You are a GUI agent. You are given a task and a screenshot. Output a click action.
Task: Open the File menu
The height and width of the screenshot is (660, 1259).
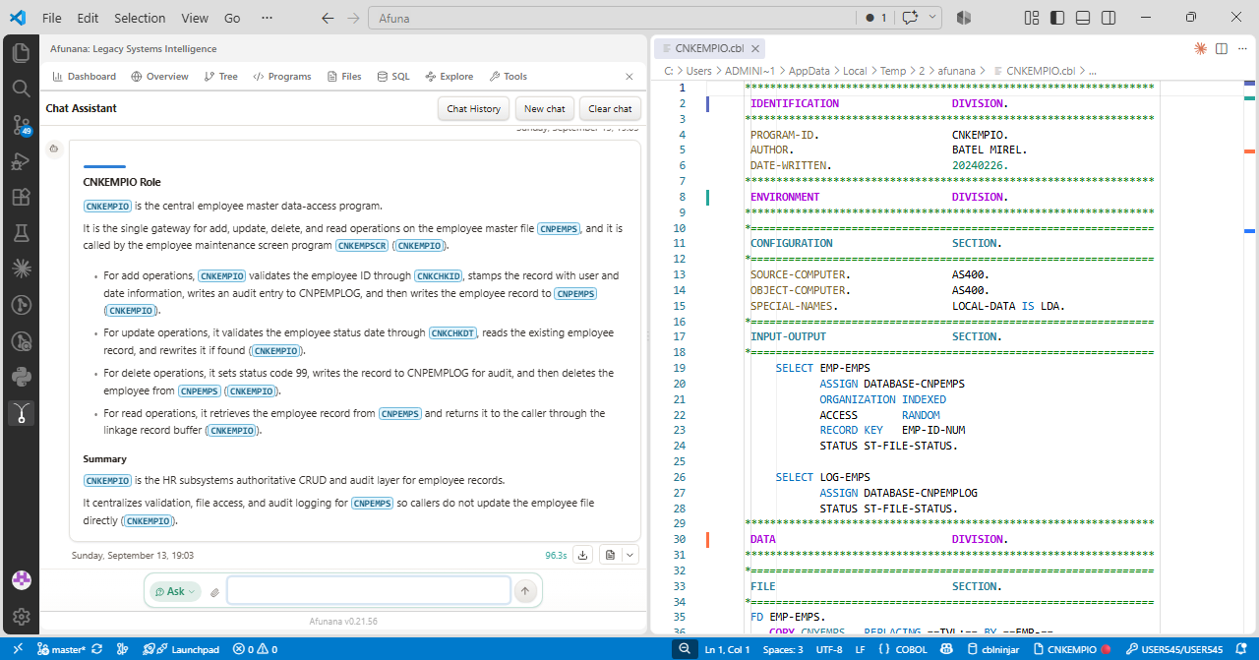pos(52,18)
